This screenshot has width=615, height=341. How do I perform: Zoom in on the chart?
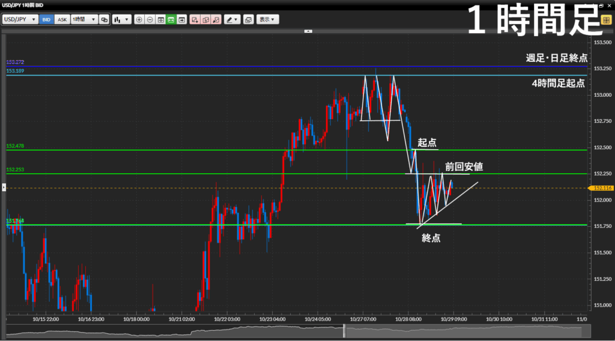[139, 19]
